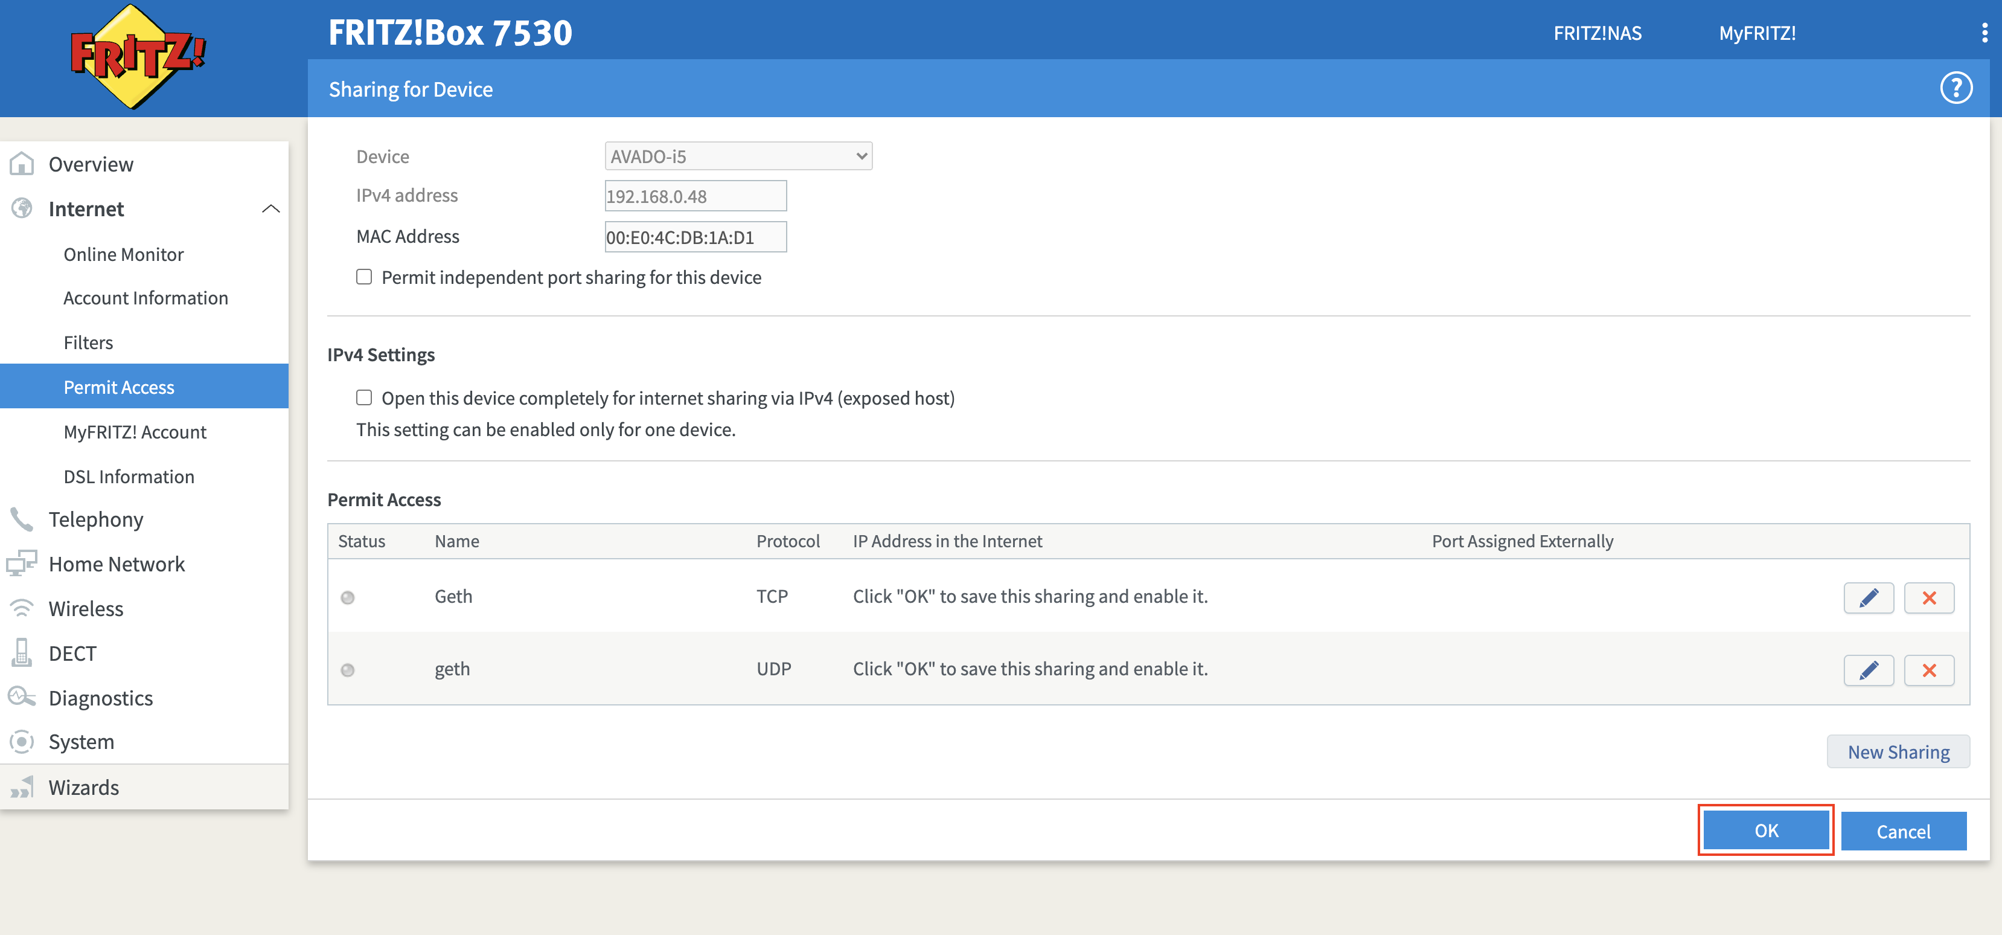Open the help question mark icon
Image resolution: width=2002 pixels, height=935 pixels.
[x=1956, y=88]
